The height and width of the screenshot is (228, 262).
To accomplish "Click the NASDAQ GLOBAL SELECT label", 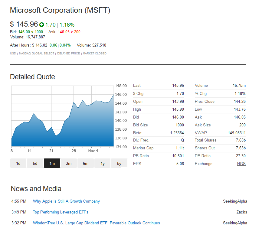I will (x=37, y=54).
